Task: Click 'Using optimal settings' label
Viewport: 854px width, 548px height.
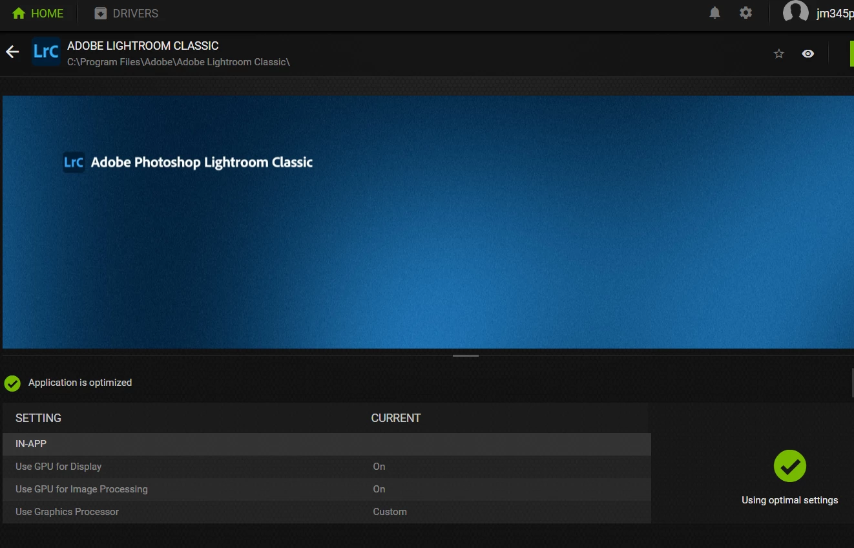Action: point(789,500)
